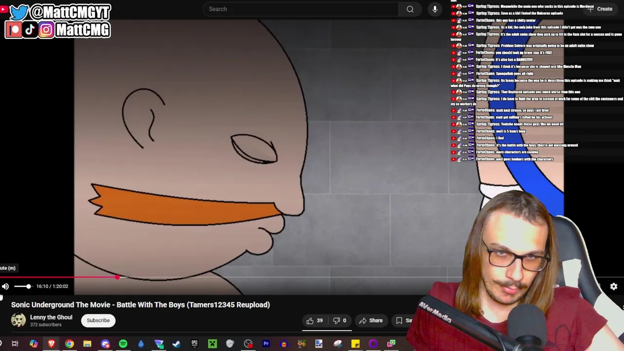The width and height of the screenshot is (624, 351).
Task: Click the magnifier search button
Action: click(410, 9)
